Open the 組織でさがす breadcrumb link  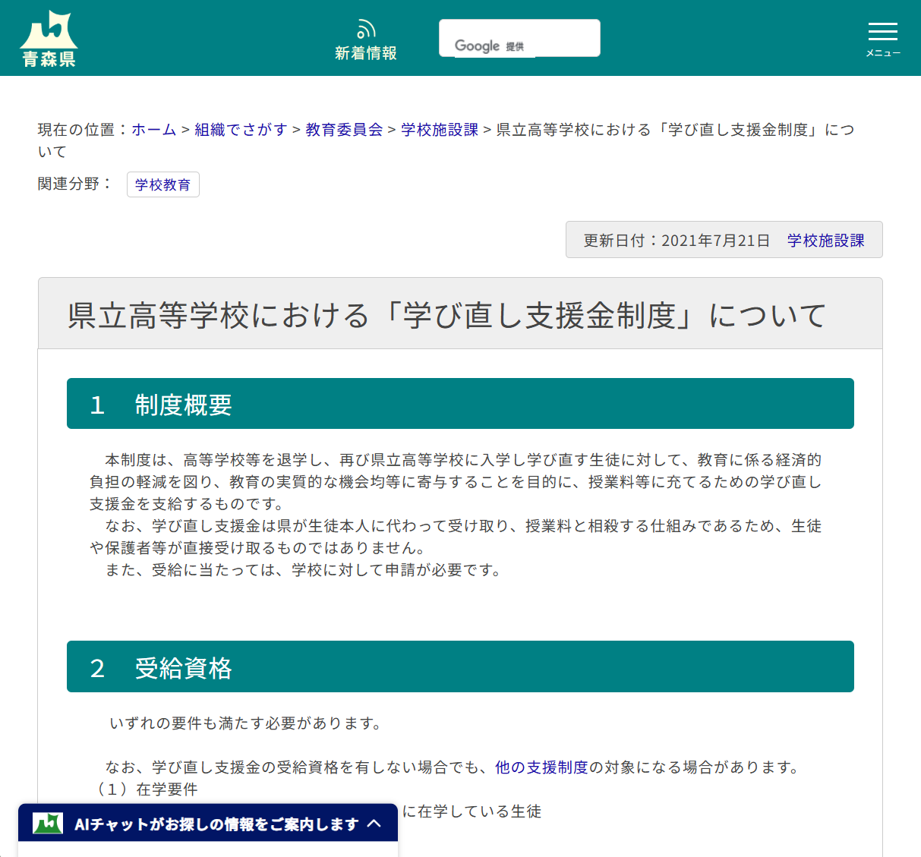tap(241, 130)
